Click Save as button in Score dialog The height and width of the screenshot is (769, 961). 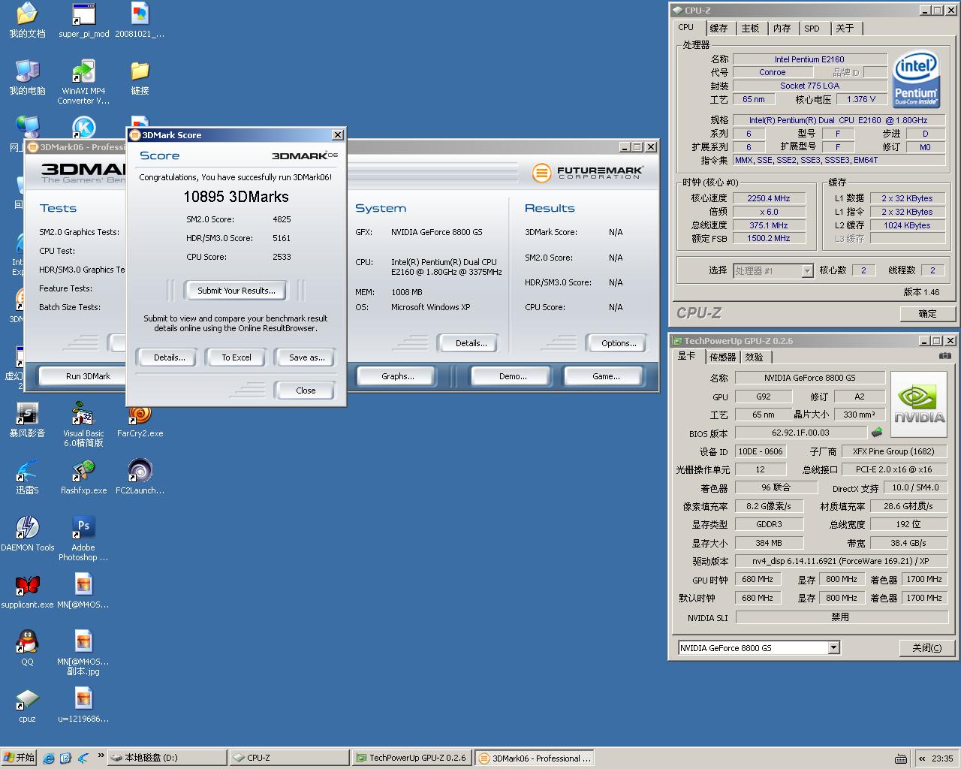click(306, 357)
